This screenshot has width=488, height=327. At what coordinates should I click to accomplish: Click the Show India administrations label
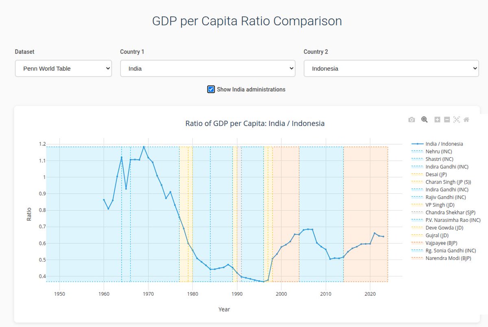point(251,89)
